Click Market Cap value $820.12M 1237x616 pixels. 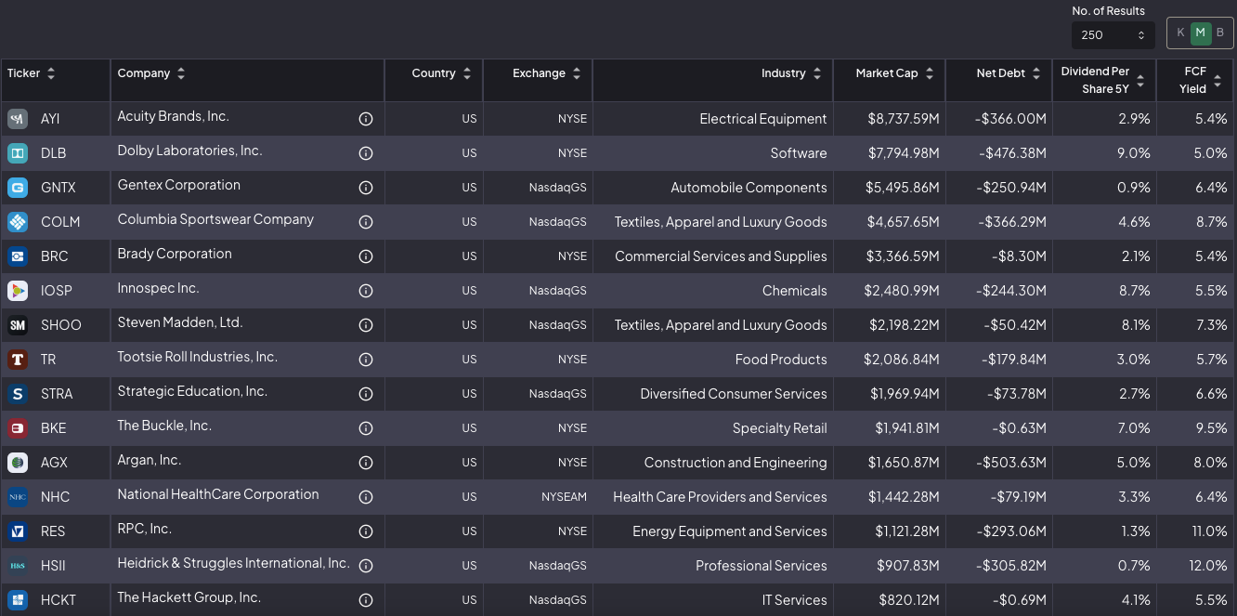(x=908, y=600)
